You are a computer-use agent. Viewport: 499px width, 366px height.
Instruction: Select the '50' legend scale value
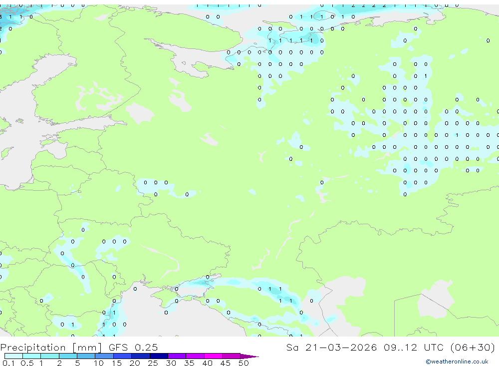point(244,363)
